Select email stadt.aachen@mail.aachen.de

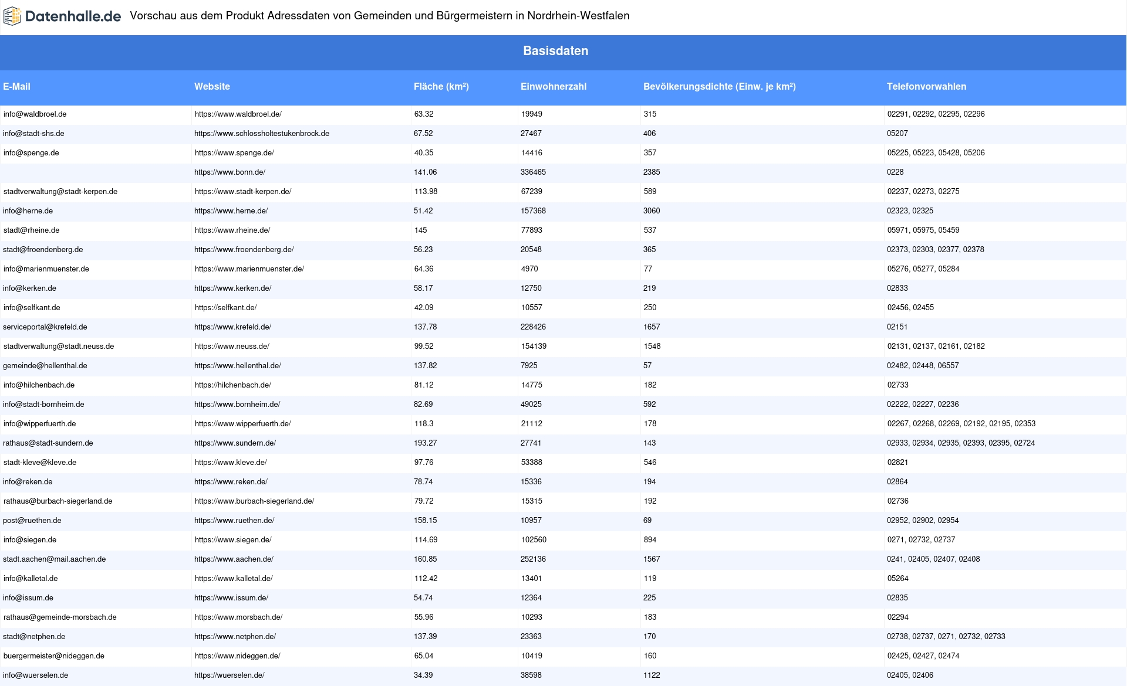pos(55,559)
